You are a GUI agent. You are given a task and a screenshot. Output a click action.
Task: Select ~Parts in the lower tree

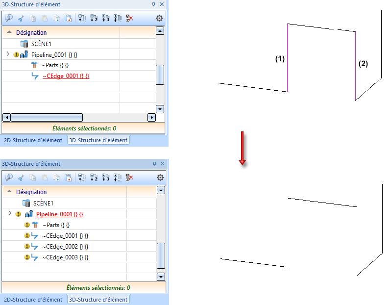click(x=56, y=225)
